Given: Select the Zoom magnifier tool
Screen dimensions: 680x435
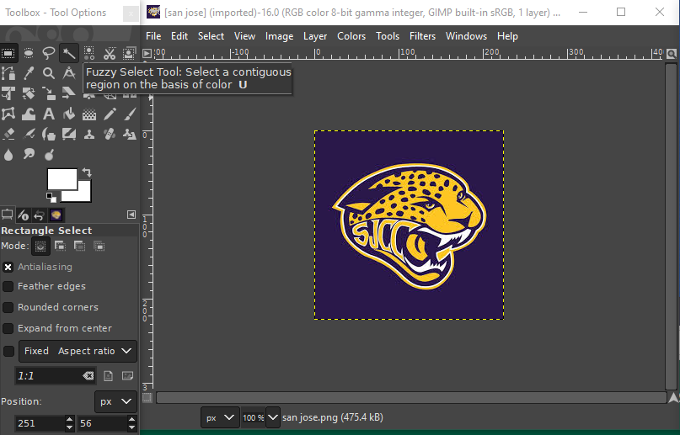Looking at the screenshot, I should point(49,73).
